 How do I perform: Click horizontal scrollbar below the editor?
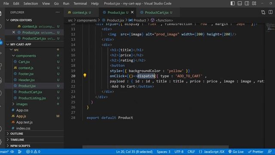pyautogui.click(x=156, y=147)
